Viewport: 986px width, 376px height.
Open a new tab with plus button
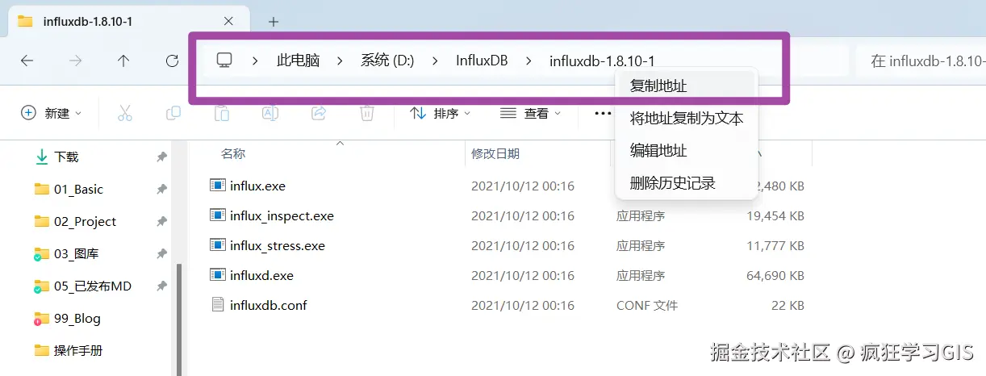coord(274,22)
